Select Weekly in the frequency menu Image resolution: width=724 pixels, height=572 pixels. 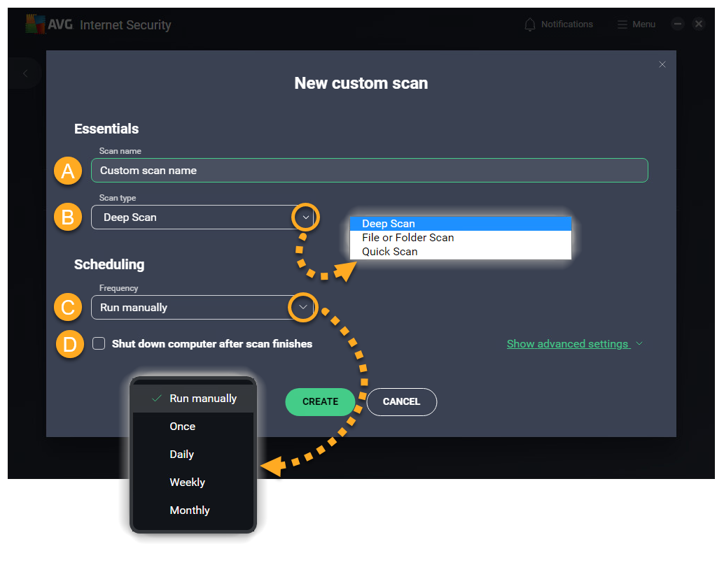click(188, 482)
